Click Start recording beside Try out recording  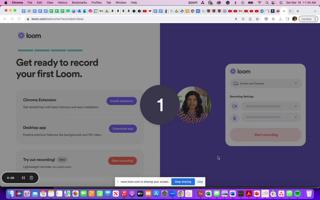(122, 161)
